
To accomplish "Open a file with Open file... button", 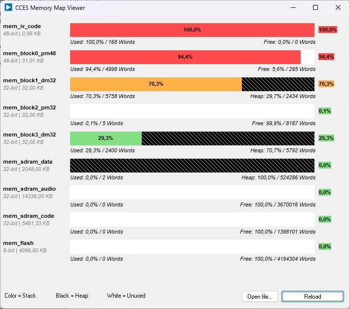I will [x=260, y=297].
